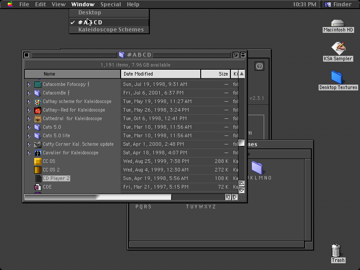The width and height of the screenshot is (360, 270).
Task: Expand the Catacombe Fotocopy folder
Action: 29,84
